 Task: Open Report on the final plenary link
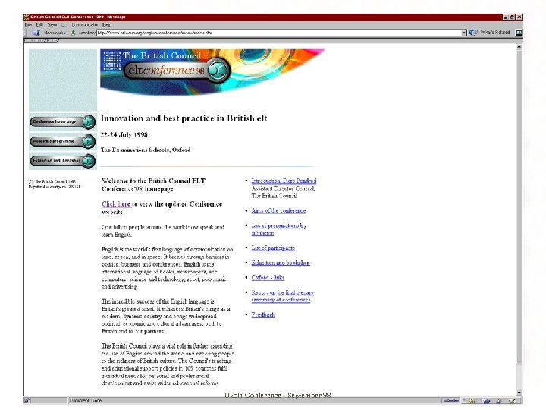pos(282,295)
